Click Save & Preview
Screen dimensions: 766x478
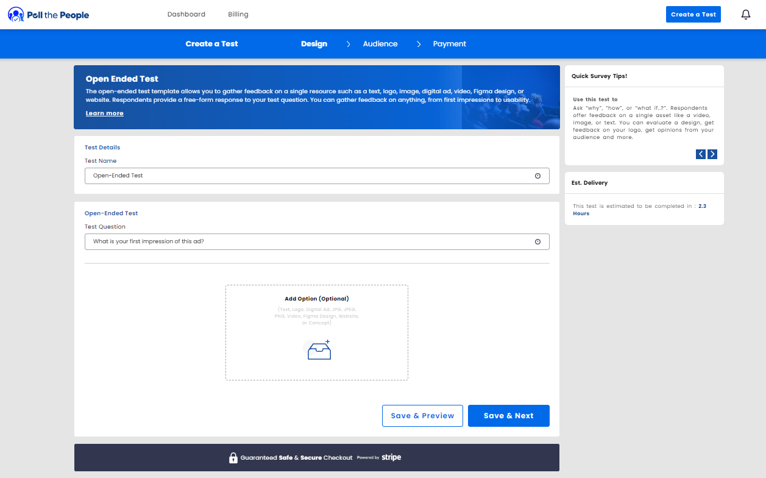click(422, 415)
